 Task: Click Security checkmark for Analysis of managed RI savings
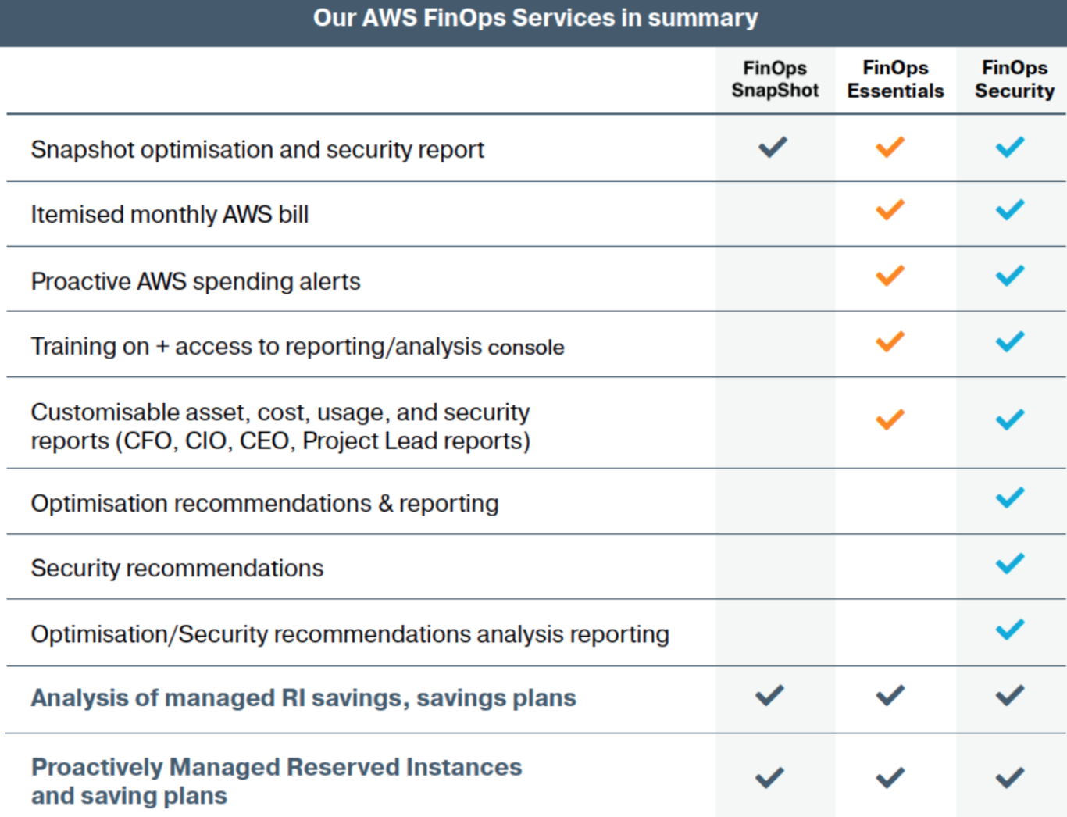(1010, 695)
